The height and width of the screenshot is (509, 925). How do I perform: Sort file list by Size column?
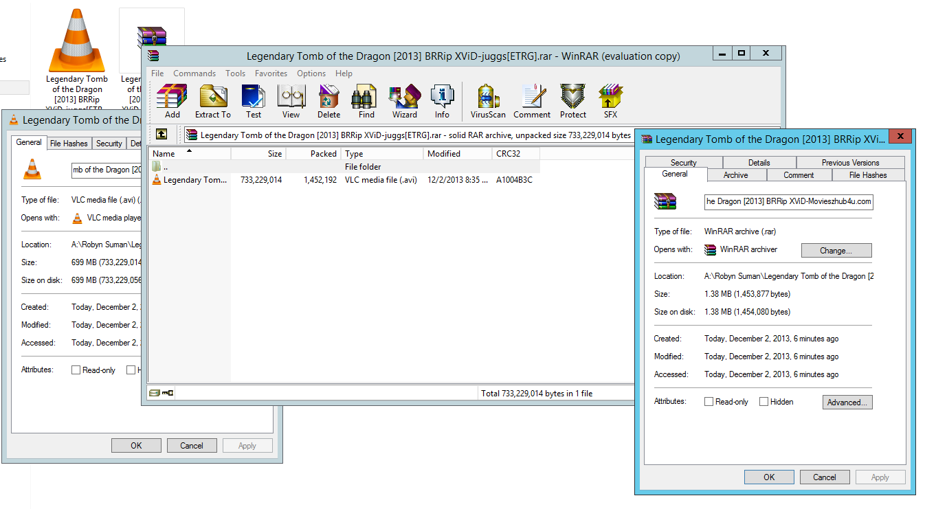tap(258, 154)
